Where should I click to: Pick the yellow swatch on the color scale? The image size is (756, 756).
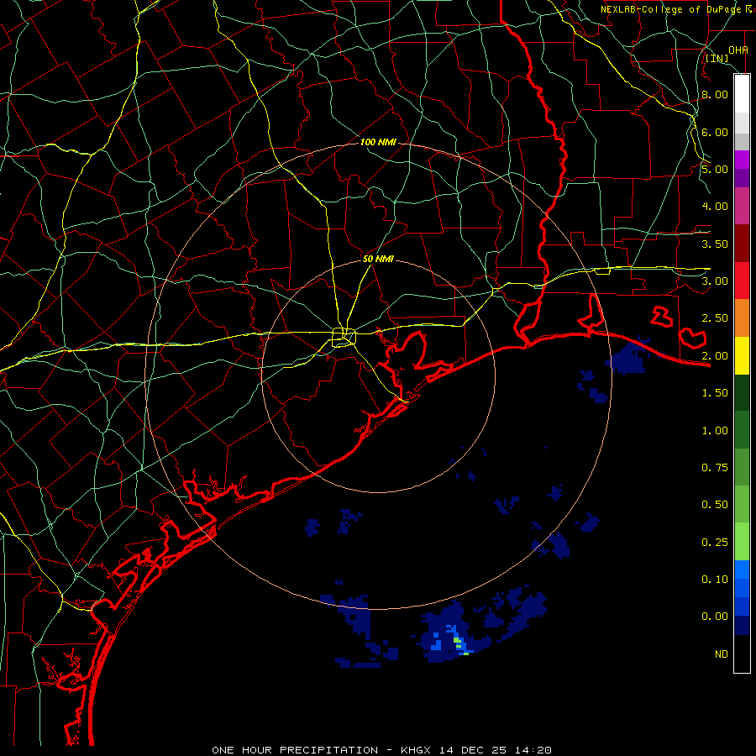pos(742,356)
